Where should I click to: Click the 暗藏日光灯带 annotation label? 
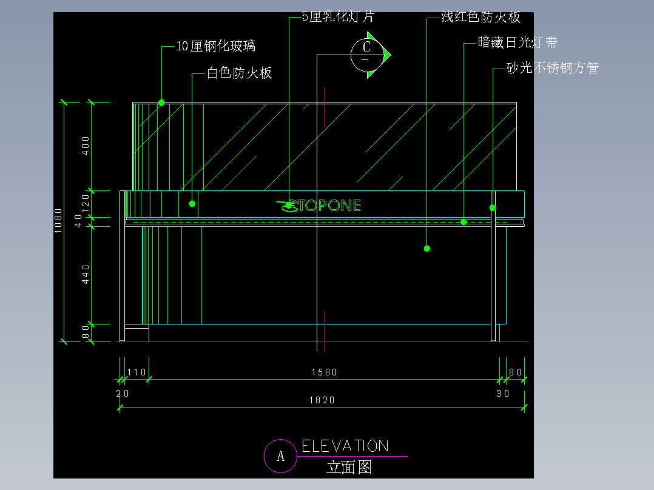coord(517,42)
